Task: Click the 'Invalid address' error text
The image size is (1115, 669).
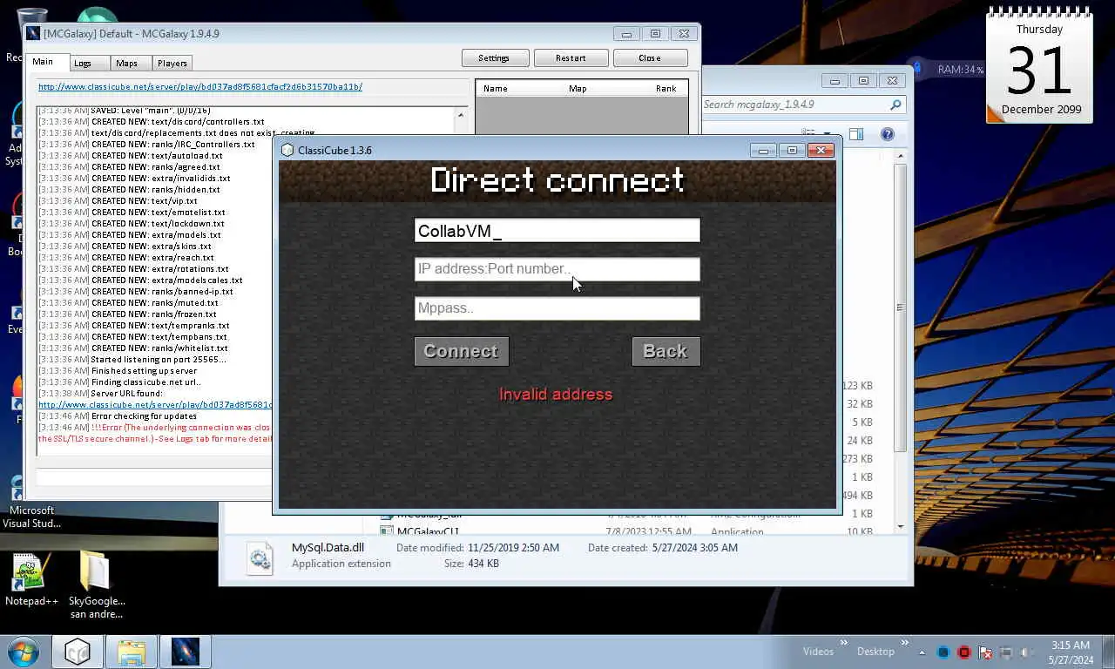Action: click(x=556, y=395)
